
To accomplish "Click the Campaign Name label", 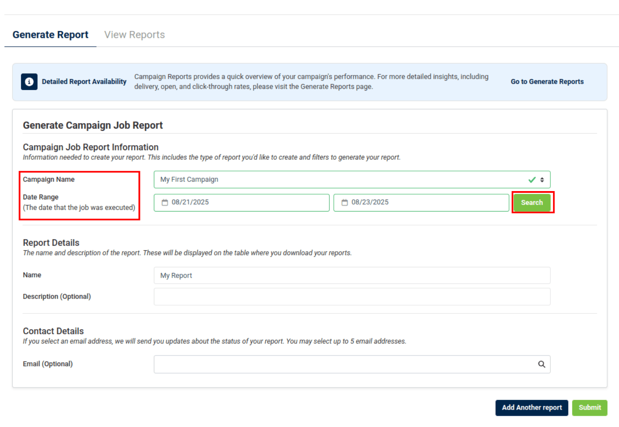I will pyautogui.click(x=49, y=179).
